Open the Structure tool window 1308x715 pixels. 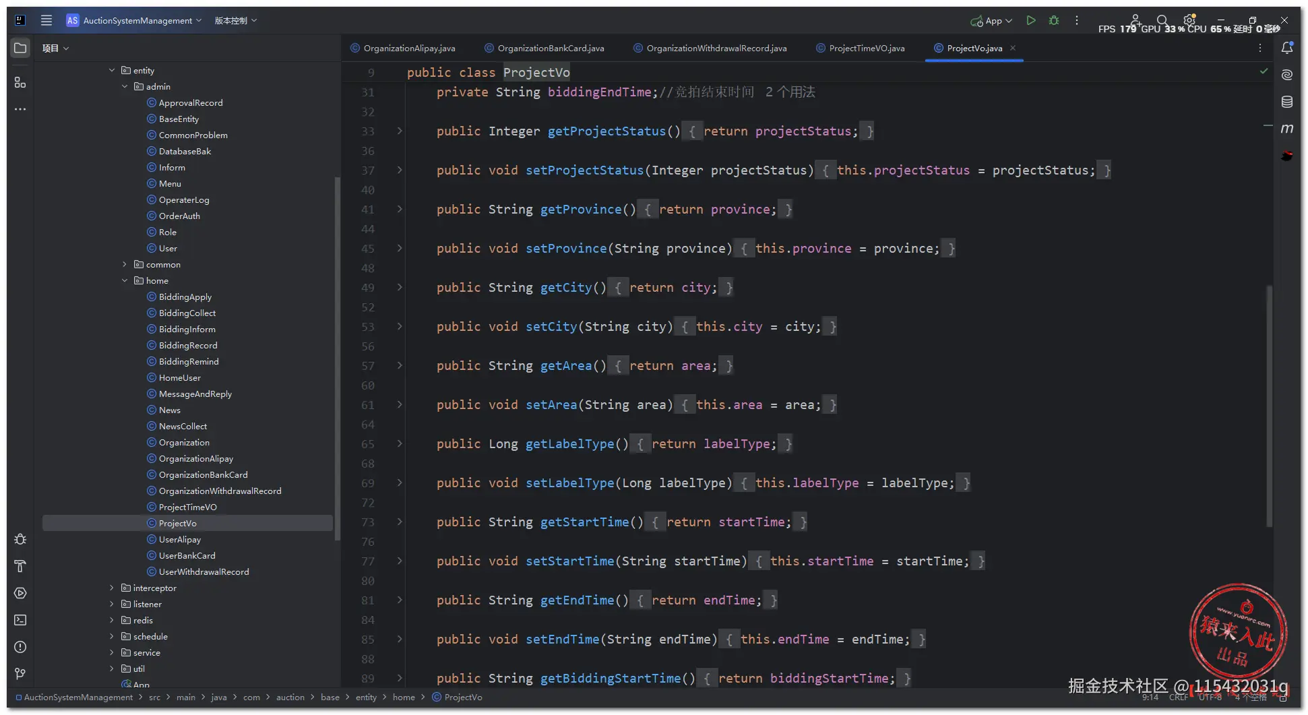click(x=20, y=82)
